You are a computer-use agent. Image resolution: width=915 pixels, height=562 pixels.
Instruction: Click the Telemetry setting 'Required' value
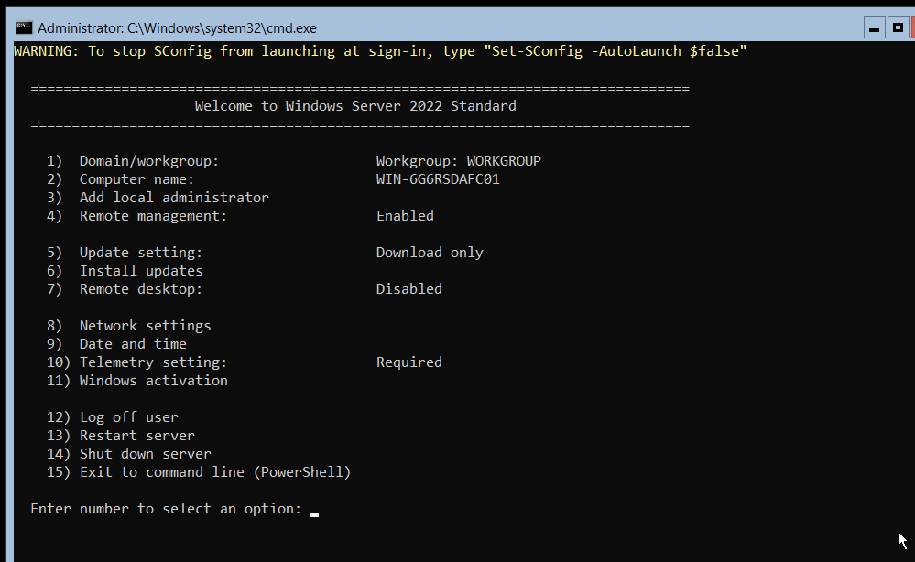(408, 362)
